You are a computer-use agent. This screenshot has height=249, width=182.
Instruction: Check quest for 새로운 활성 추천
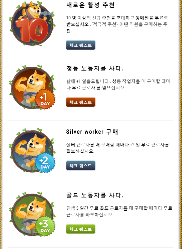pos(81,45)
